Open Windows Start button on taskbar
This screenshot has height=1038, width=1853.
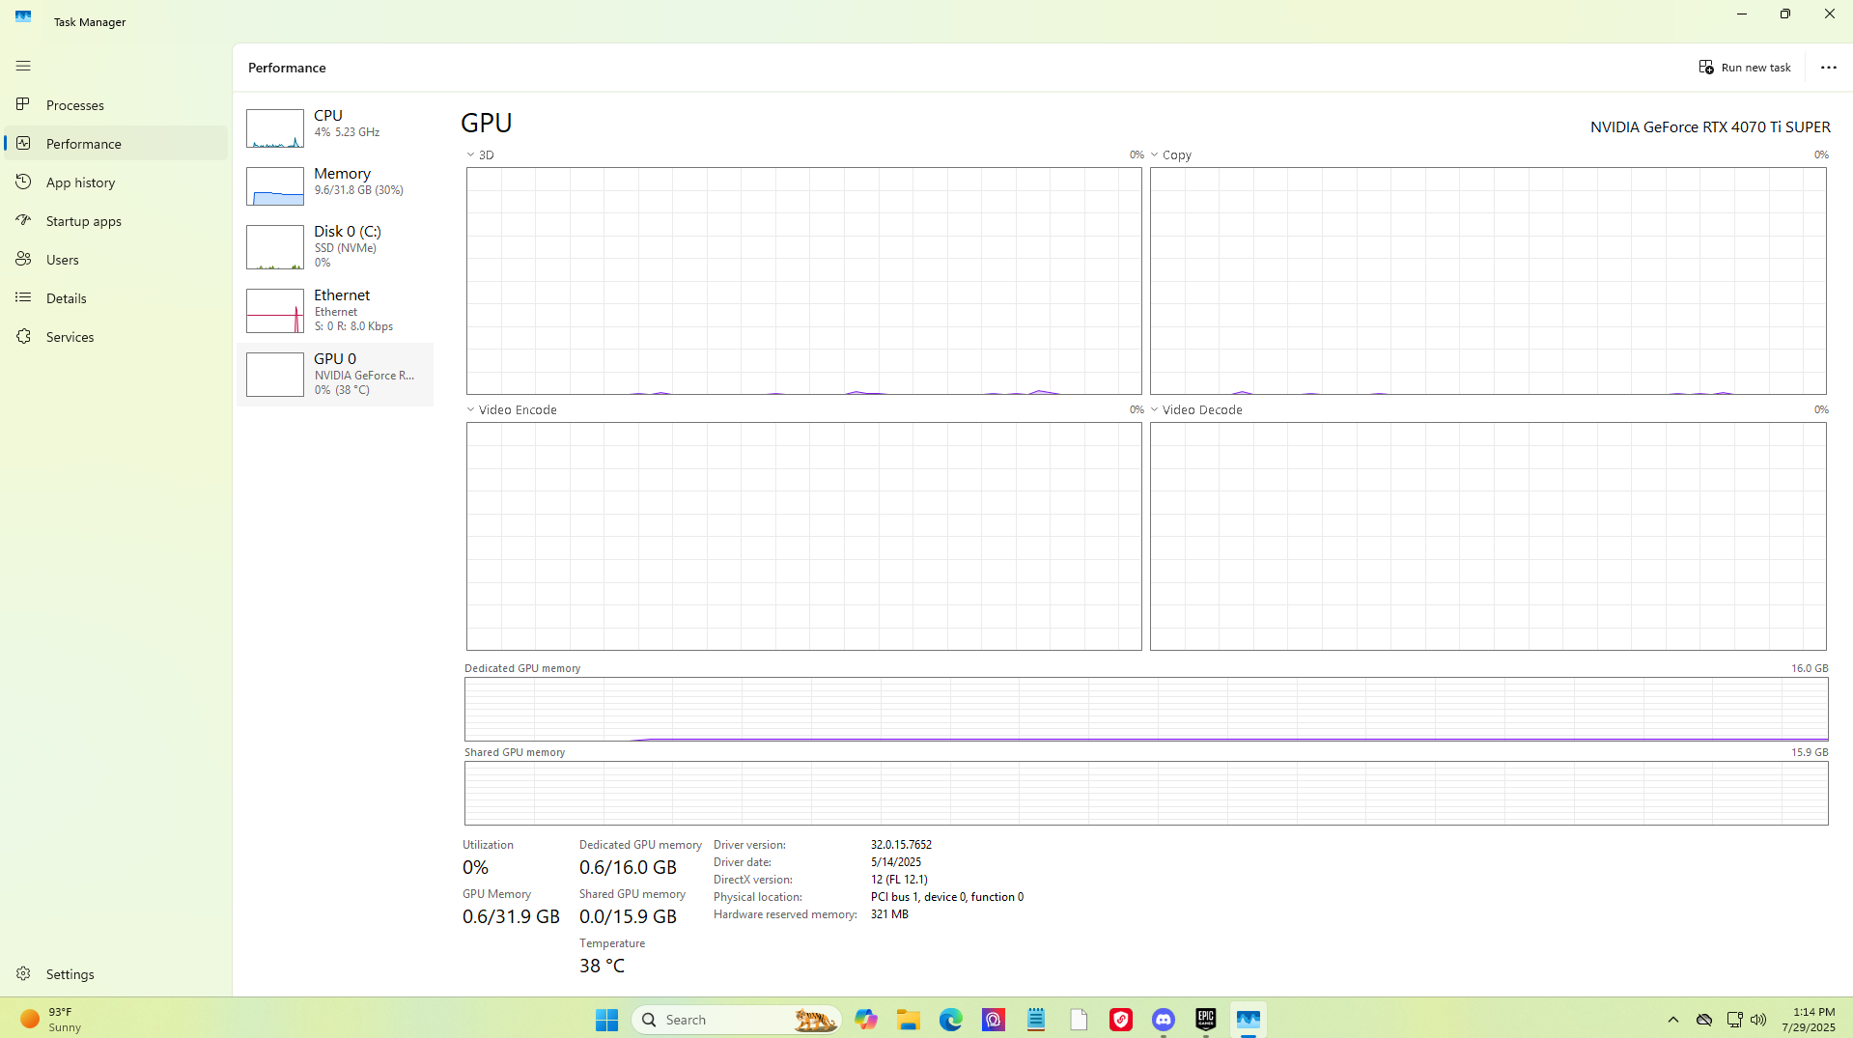click(x=606, y=1020)
